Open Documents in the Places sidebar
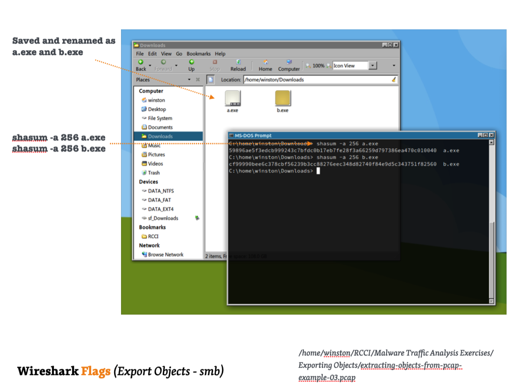This screenshot has width=521, height=389. pyautogui.click(x=160, y=127)
